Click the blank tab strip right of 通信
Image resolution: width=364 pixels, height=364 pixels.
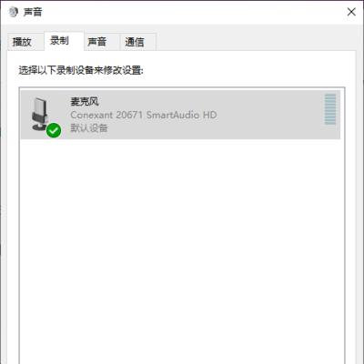click(255, 42)
